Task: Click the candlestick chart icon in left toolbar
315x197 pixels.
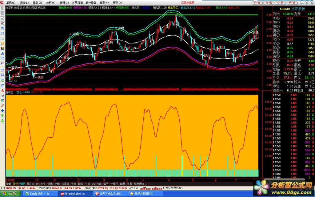Action: coord(2,23)
